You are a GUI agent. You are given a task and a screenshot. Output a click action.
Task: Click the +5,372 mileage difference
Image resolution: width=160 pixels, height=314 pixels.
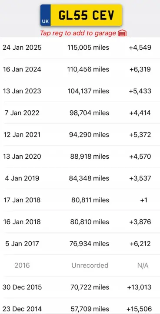click(140, 135)
